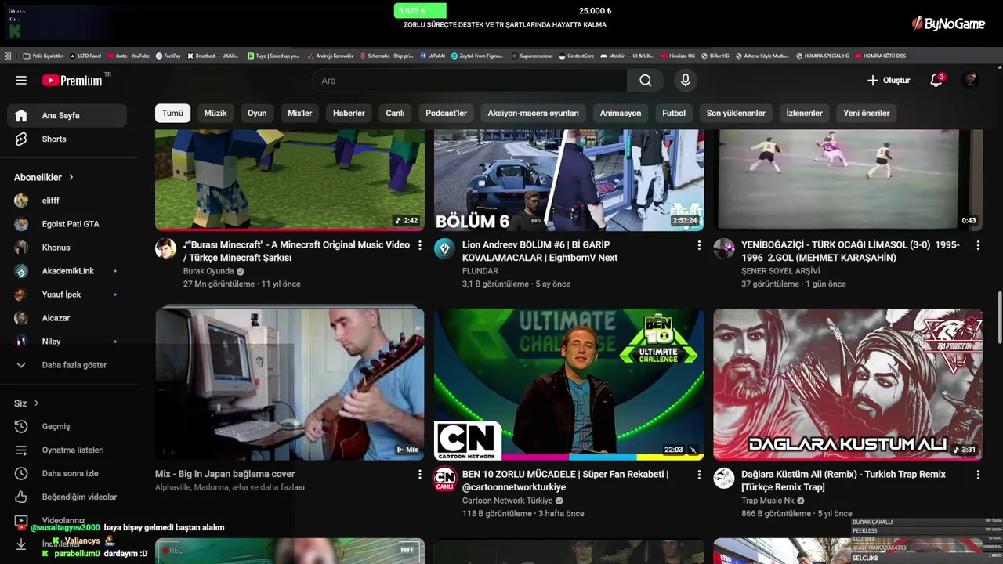The width and height of the screenshot is (1003, 564).
Task: Open FLUNDAR channel avatar
Action: (444, 249)
